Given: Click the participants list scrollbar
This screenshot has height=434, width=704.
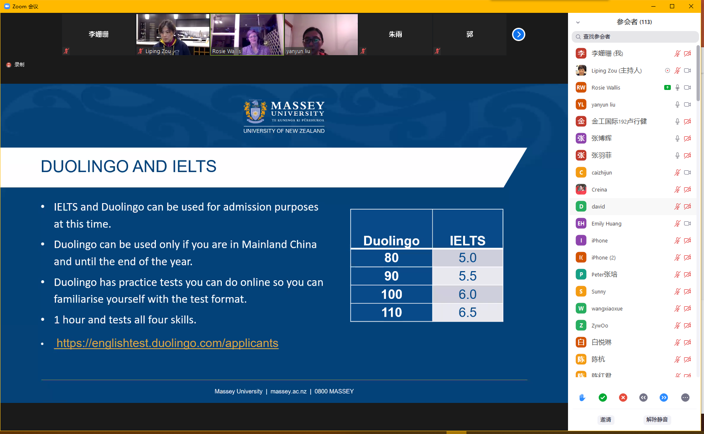Looking at the screenshot, I should pyautogui.click(x=698, y=73).
